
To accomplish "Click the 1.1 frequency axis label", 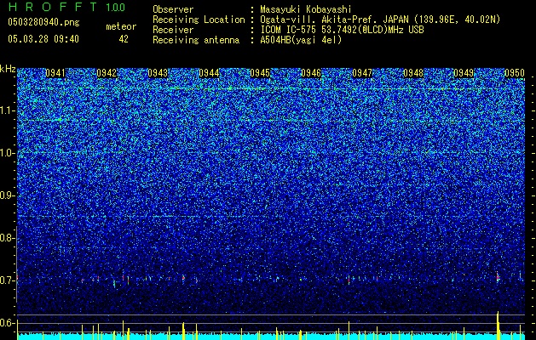I will (7, 110).
